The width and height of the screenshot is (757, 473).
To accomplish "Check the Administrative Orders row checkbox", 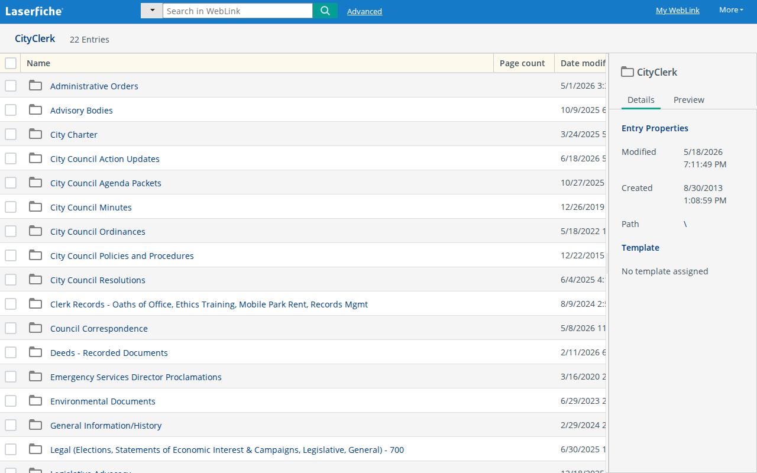I will [11, 86].
